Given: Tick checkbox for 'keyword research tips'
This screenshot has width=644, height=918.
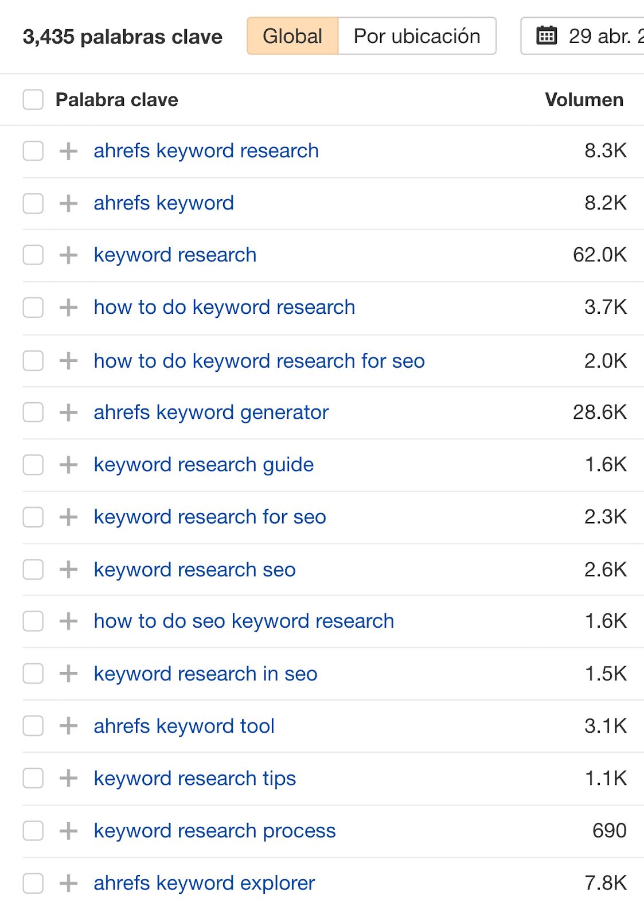Looking at the screenshot, I should point(33,779).
